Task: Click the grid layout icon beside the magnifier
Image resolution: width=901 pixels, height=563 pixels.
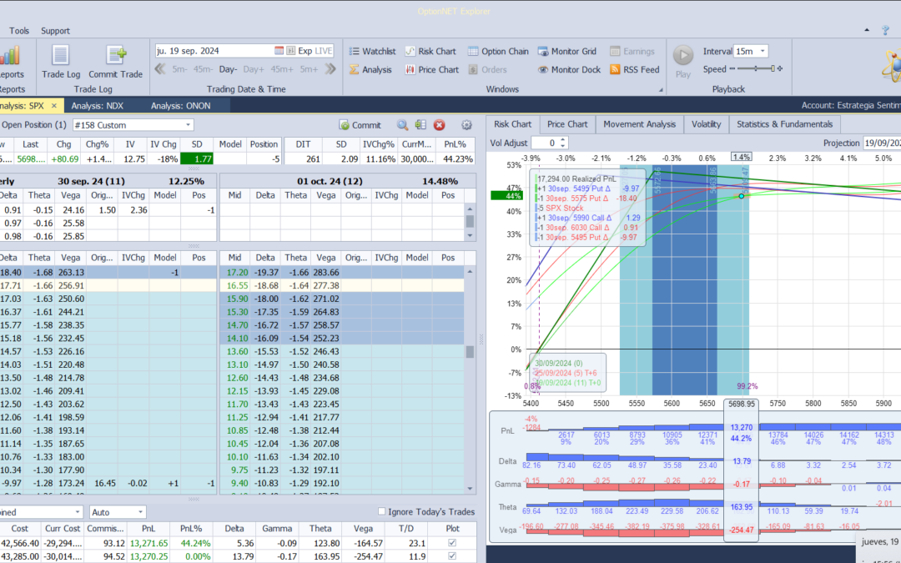Action: [x=420, y=125]
